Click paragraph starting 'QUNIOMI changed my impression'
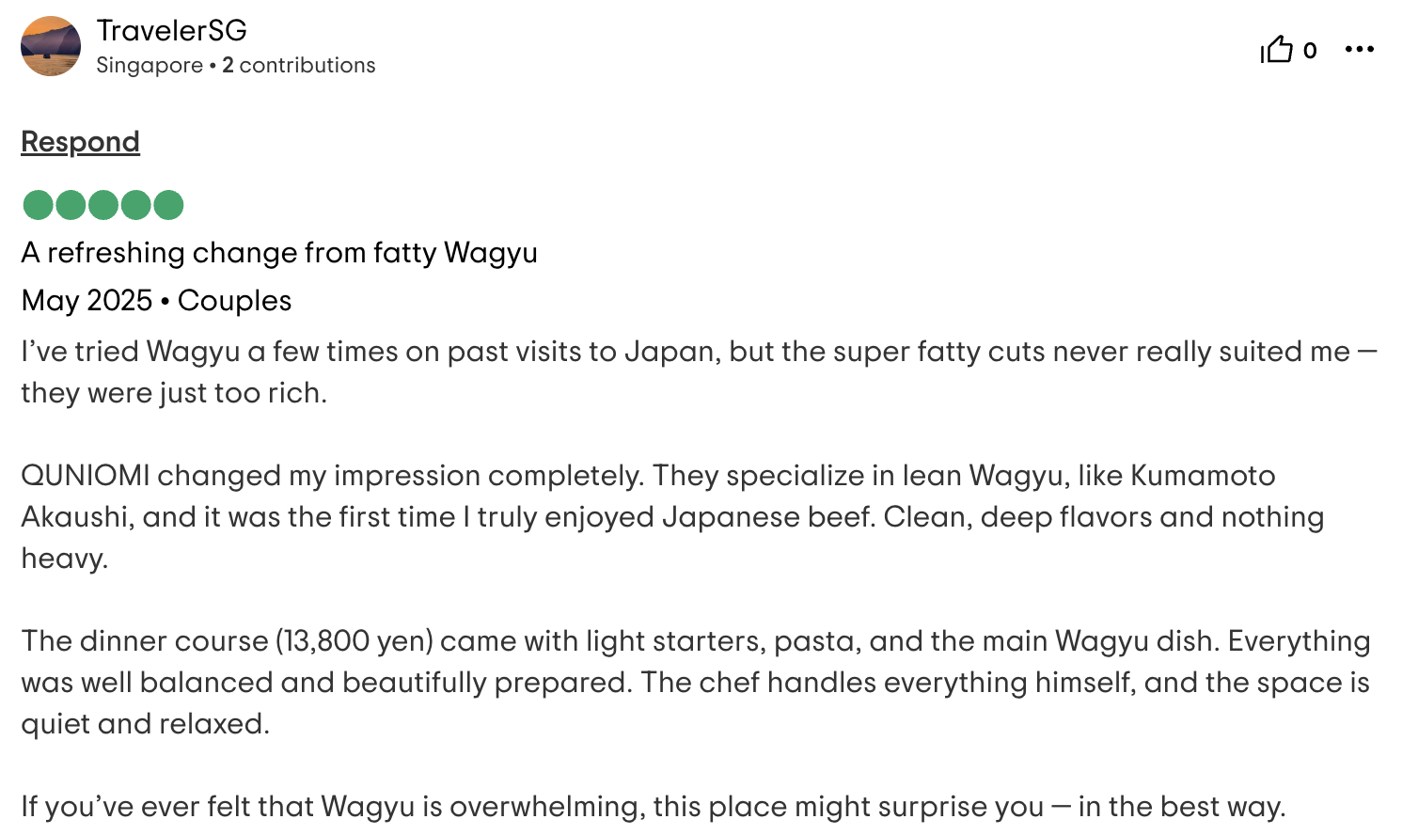1418x835 pixels. point(672,517)
